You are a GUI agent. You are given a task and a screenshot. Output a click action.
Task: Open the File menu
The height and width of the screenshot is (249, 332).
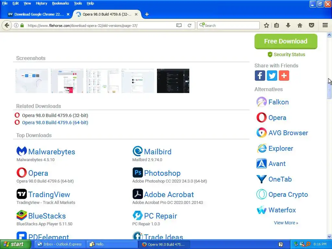[x=5, y=3]
